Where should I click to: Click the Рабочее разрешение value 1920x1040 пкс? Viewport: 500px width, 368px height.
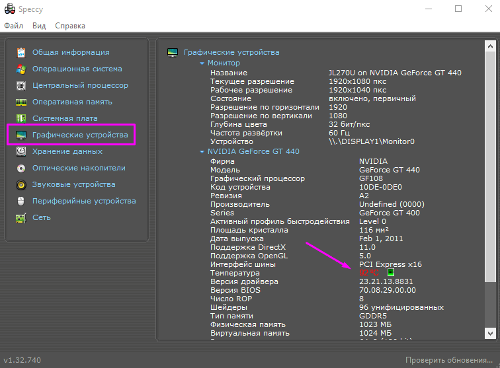click(x=357, y=90)
